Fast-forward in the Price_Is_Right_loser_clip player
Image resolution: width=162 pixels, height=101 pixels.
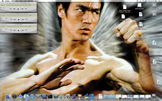[23, 19]
